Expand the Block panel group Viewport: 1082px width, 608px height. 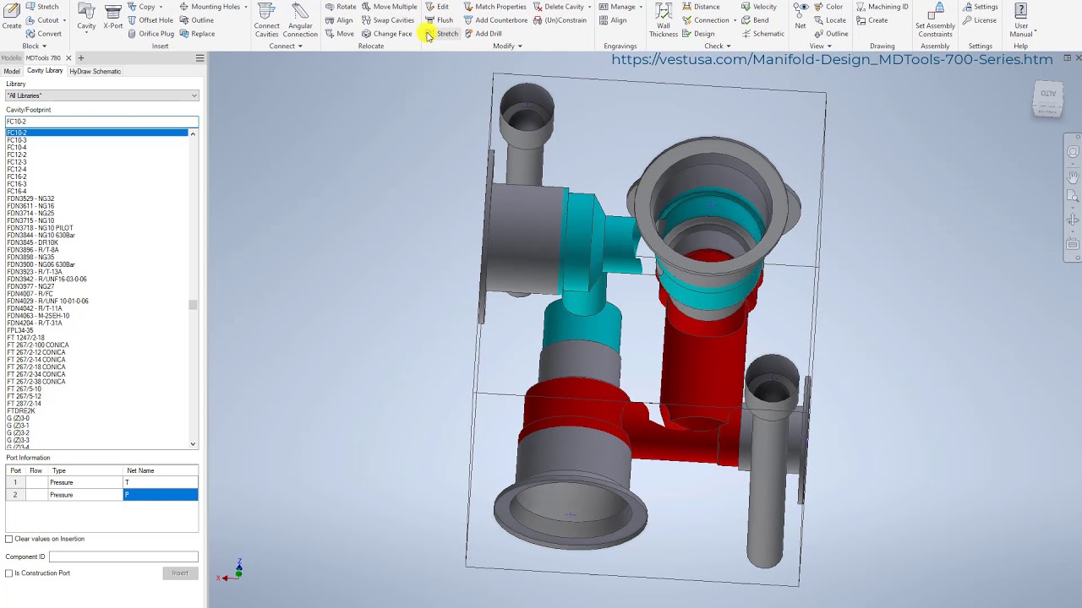[34, 46]
